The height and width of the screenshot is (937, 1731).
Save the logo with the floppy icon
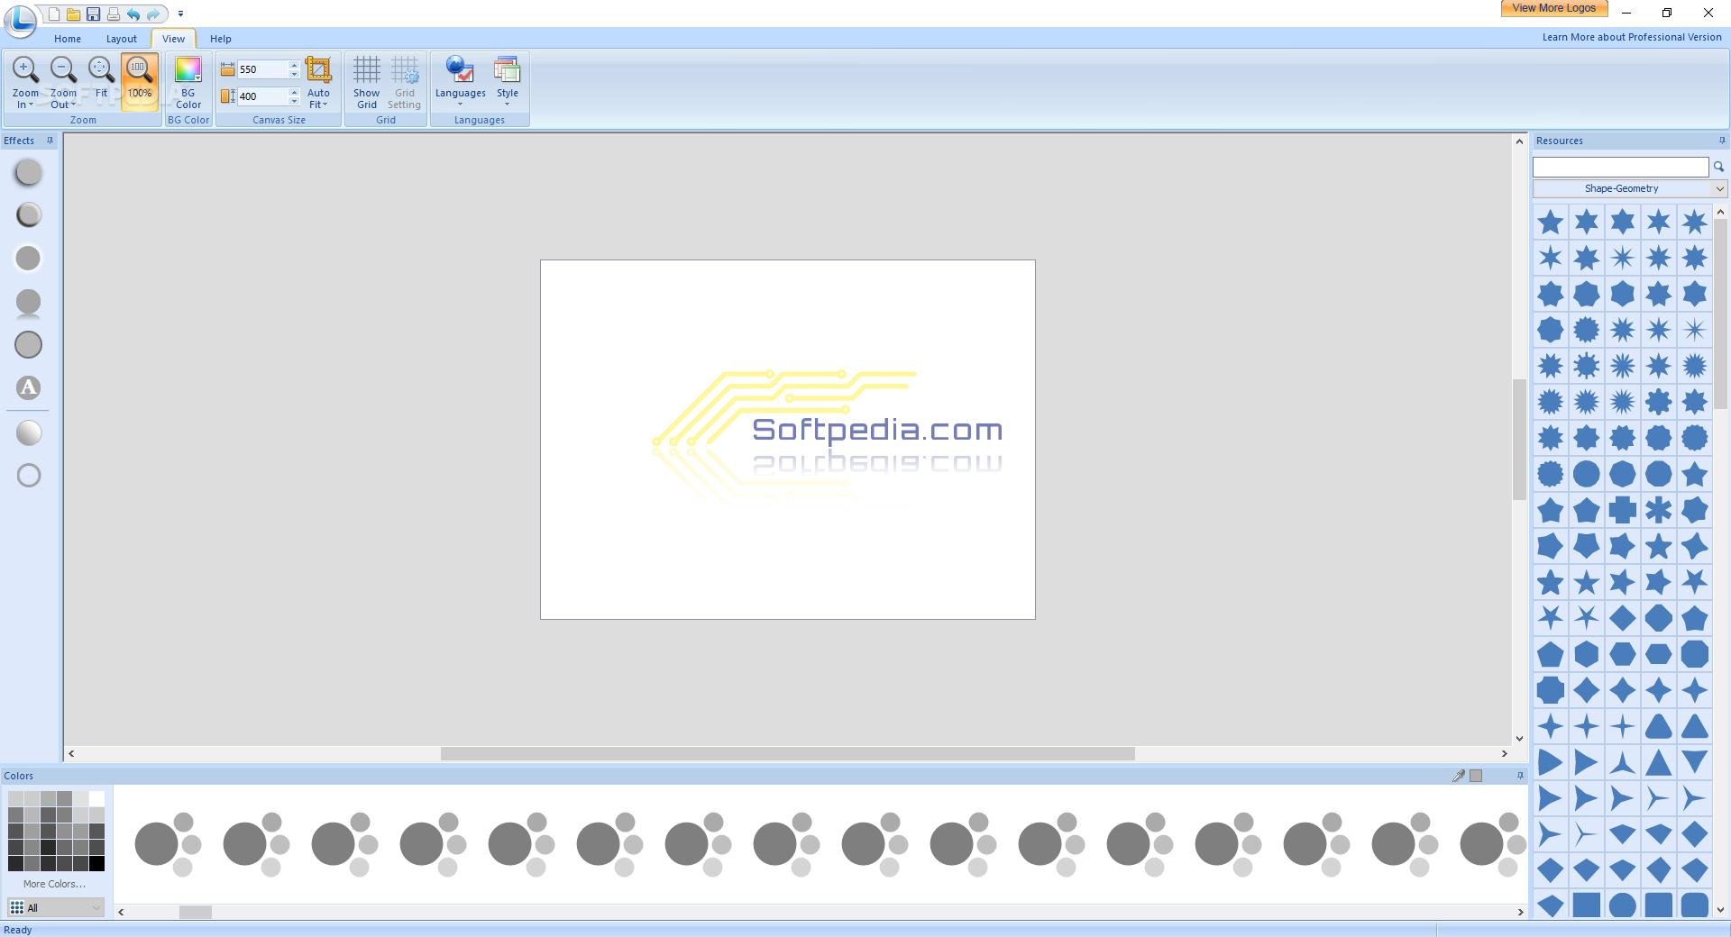(93, 14)
